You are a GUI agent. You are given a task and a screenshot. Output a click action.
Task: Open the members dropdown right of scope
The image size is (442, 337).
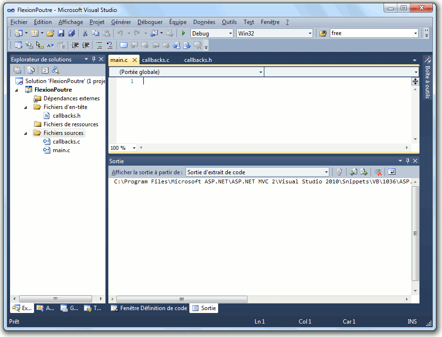coord(416,72)
